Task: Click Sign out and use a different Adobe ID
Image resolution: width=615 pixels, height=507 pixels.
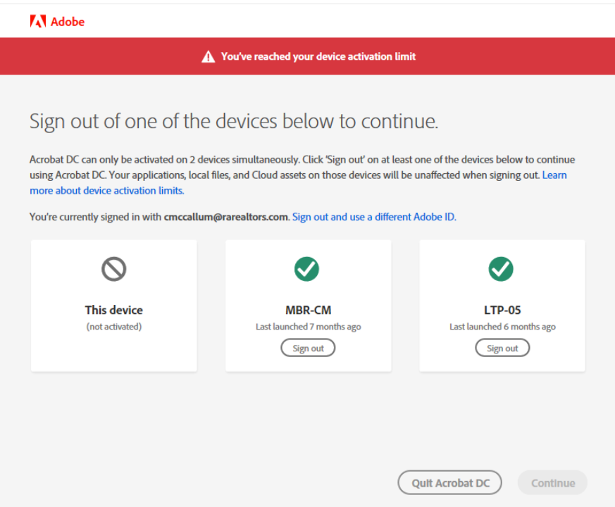Action: click(374, 217)
